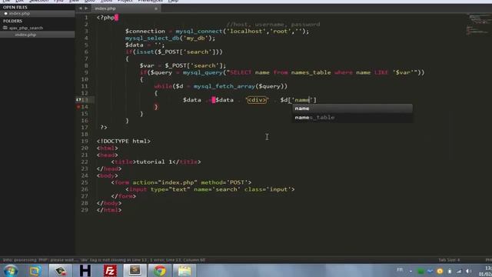Click the OPEN FILES sidebar heading
Viewport: 492px width, 277px height.
(x=15, y=7)
